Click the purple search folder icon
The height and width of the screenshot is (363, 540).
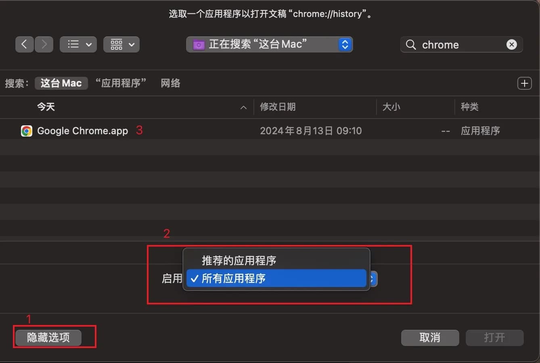coord(199,44)
